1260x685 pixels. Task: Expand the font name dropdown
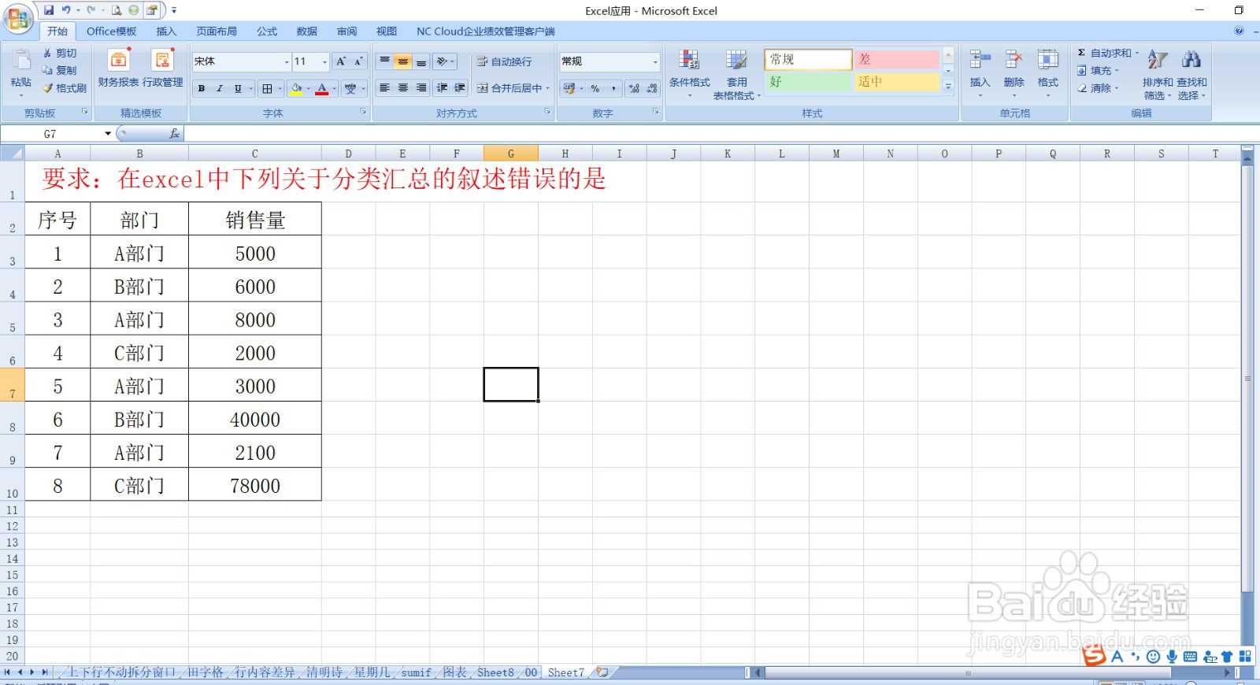point(287,61)
